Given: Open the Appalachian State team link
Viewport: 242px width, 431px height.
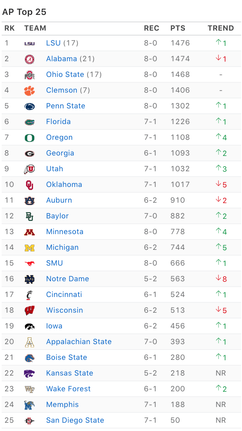Looking at the screenshot, I should coord(79,342).
